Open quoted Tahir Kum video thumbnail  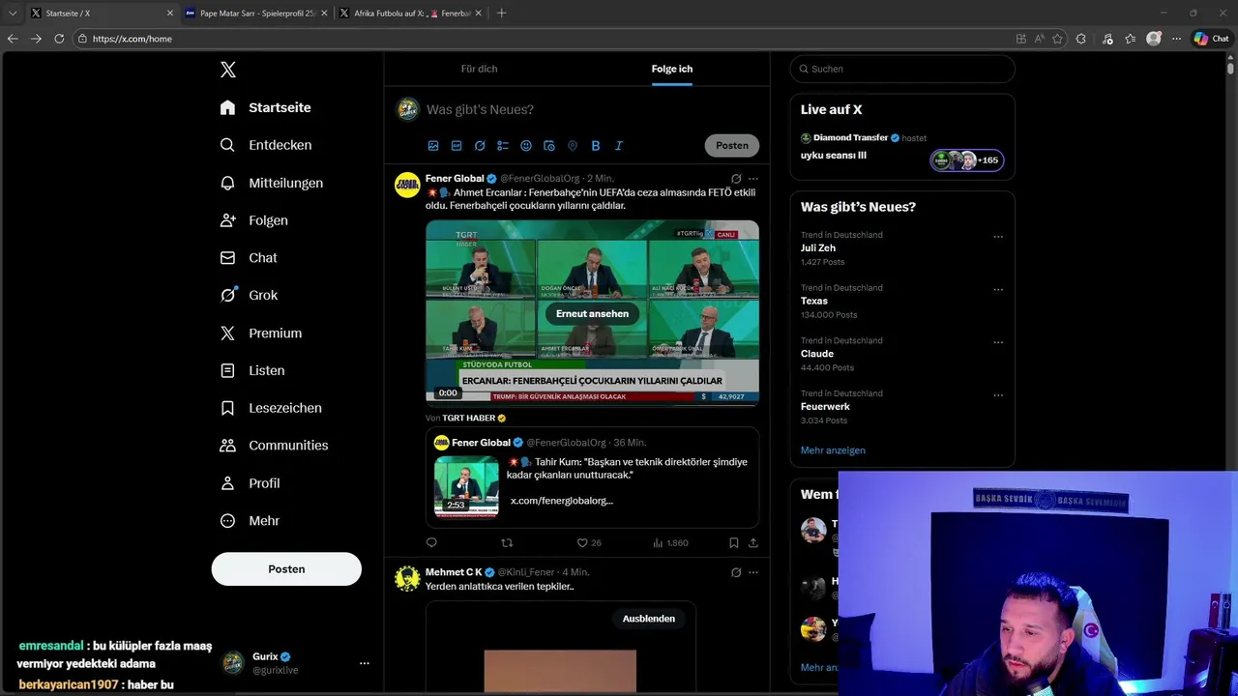click(466, 487)
